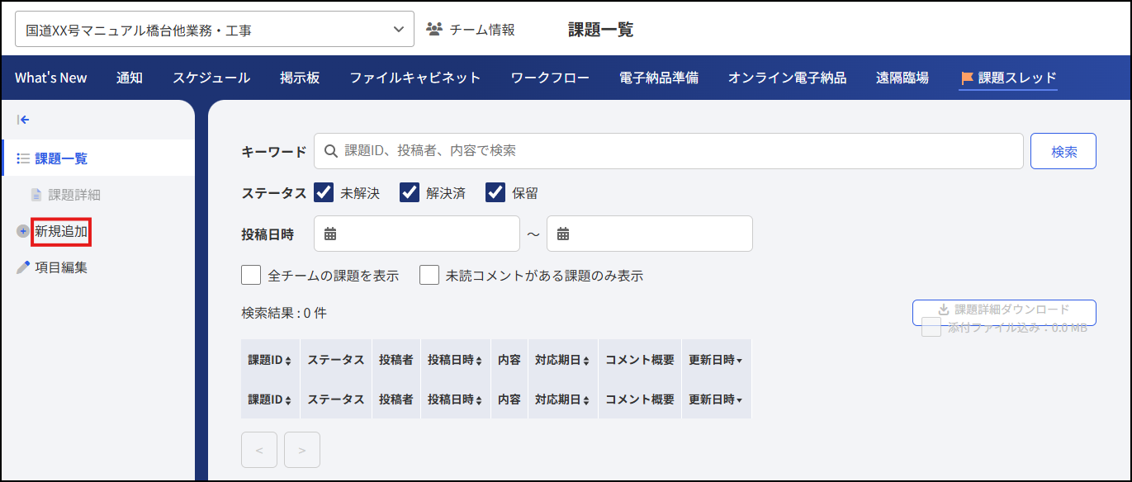Open the 遠隔臨場 tab
Viewport: 1132px width, 482px height.
coord(902,78)
